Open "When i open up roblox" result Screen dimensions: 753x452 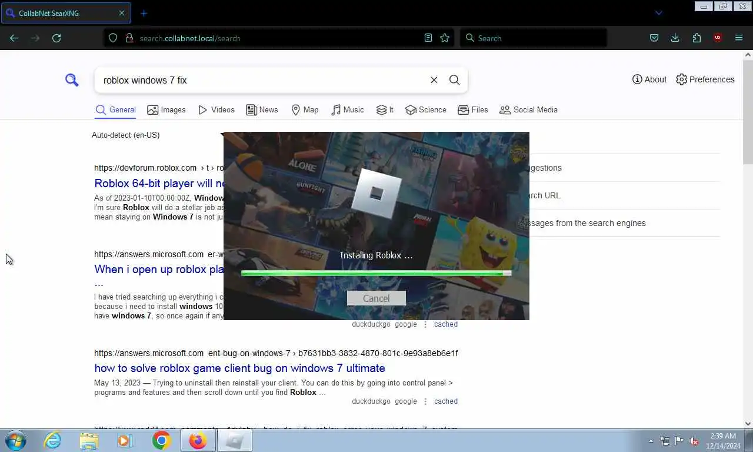pos(159,269)
